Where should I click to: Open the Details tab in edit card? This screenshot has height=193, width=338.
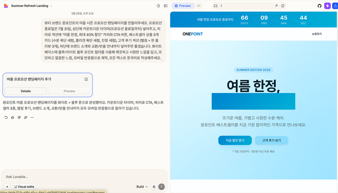[x=26, y=91]
